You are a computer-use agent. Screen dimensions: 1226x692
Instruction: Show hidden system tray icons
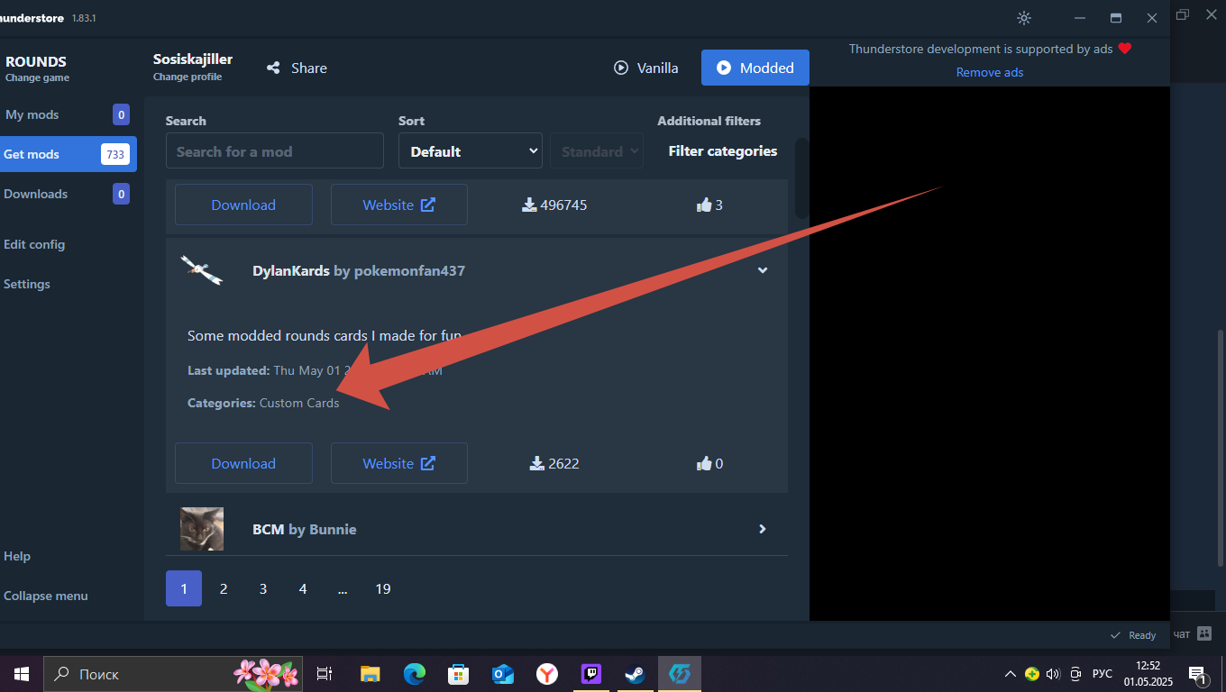(x=1010, y=674)
